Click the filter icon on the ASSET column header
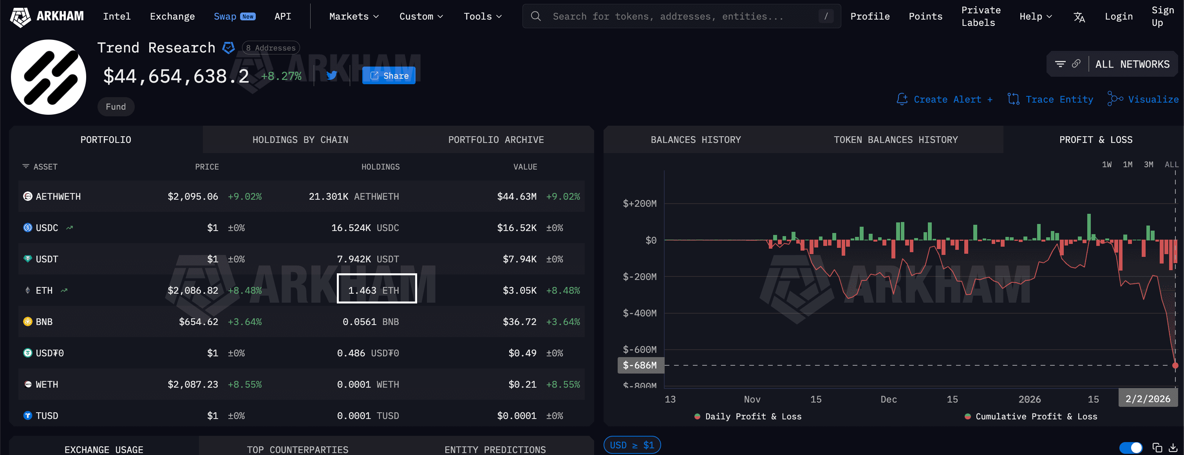 point(25,166)
